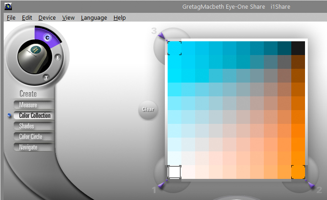This screenshot has width=327, height=200.
Task: Select the C mode on the dial
Action: 47,38
